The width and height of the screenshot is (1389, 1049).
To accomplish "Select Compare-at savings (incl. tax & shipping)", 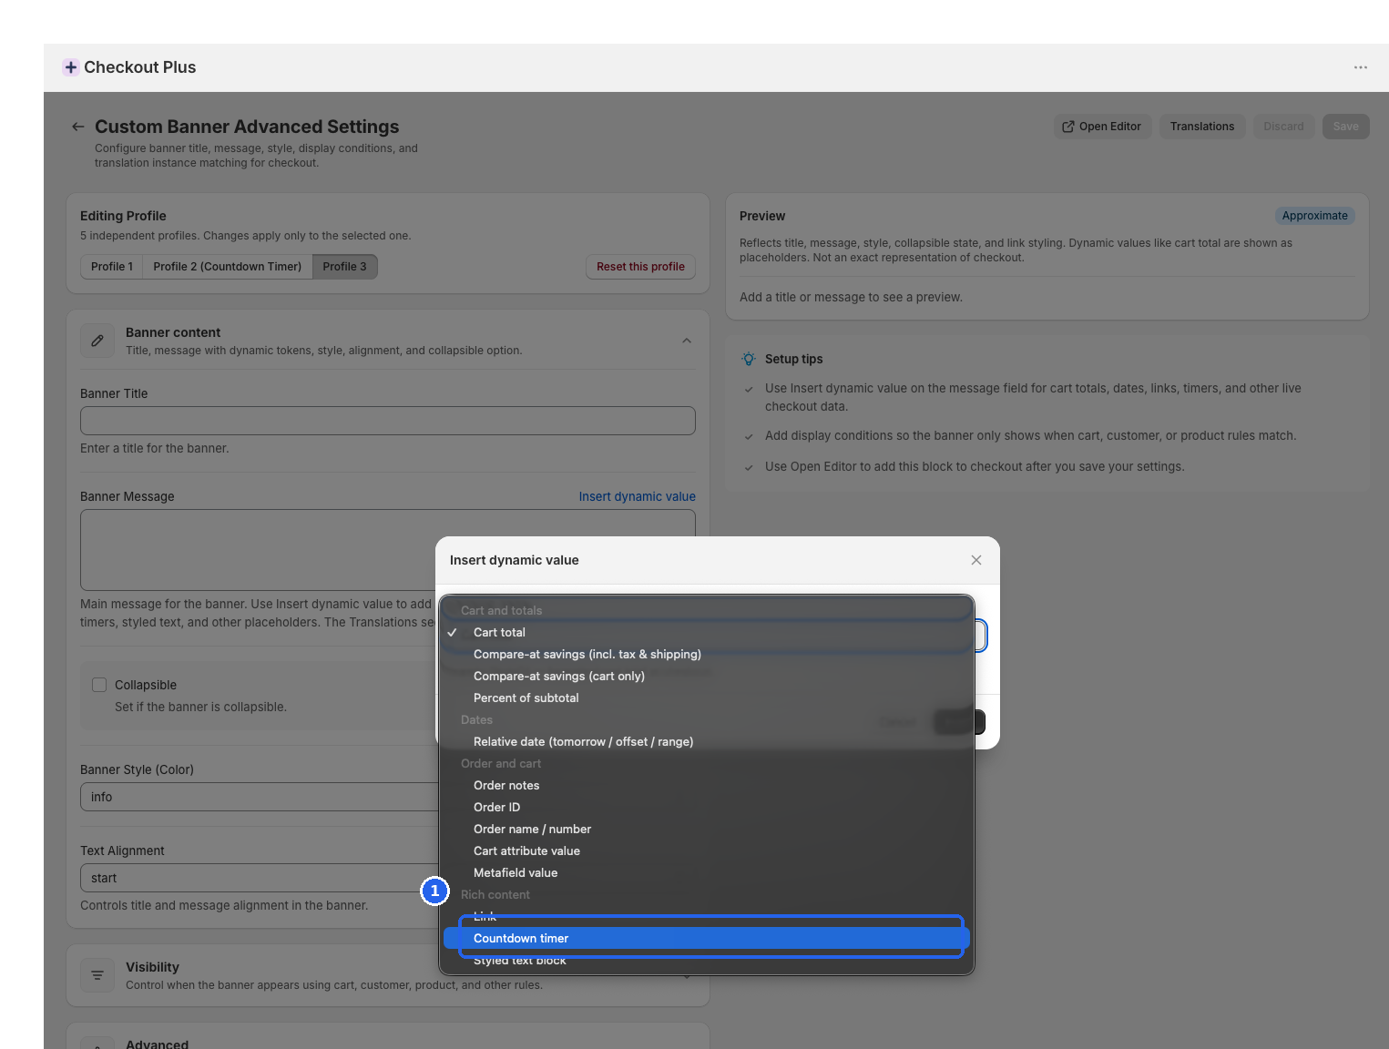I will (x=707, y=654).
